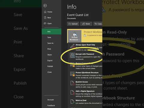
Task: Click the Mark as Final document icon
Action: (x=72, y=102)
